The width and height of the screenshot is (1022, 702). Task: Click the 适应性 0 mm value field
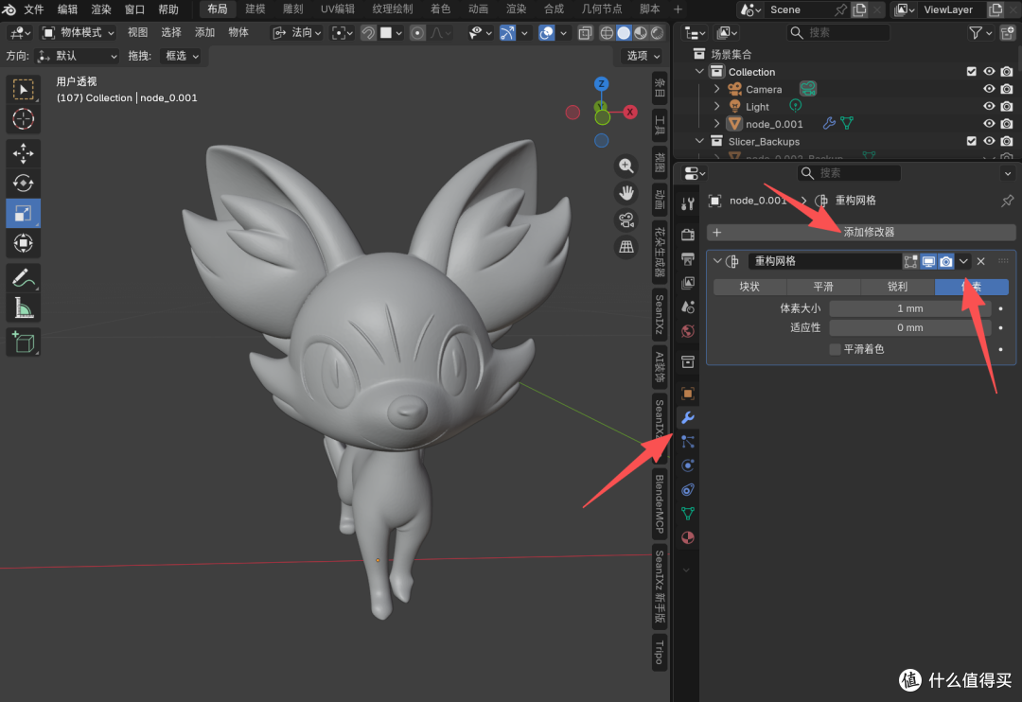pyautogui.click(x=910, y=328)
